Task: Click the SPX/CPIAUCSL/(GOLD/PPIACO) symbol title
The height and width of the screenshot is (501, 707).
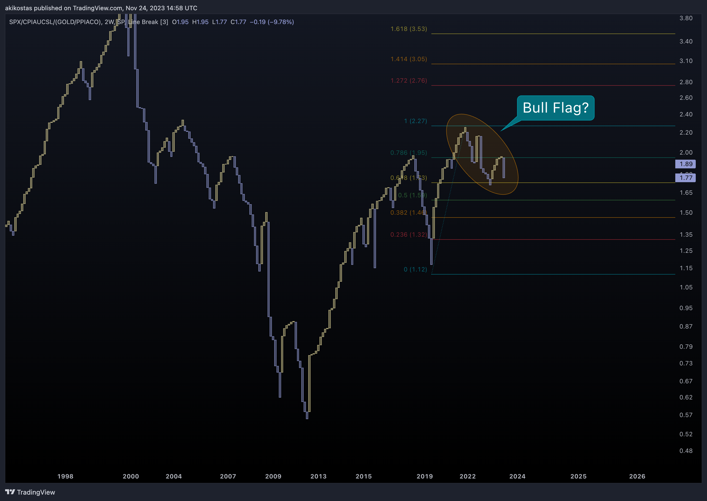Action: pos(55,22)
